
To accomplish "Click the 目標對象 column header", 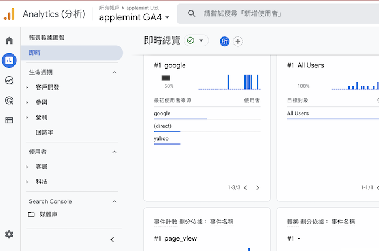I will click(298, 101).
